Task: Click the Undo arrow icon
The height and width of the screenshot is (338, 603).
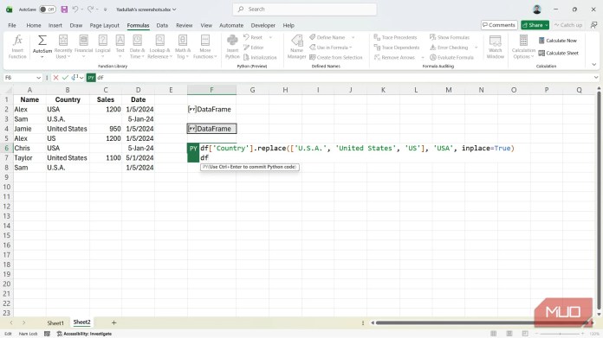Action: [x=75, y=10]
